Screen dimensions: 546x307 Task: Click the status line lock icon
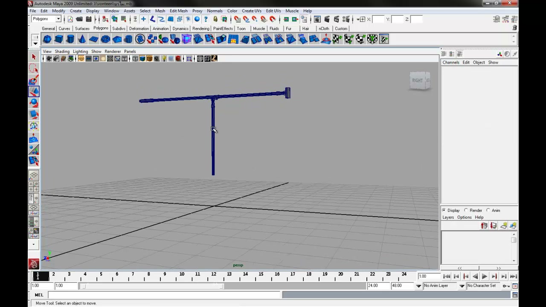(x=215, y=19)
